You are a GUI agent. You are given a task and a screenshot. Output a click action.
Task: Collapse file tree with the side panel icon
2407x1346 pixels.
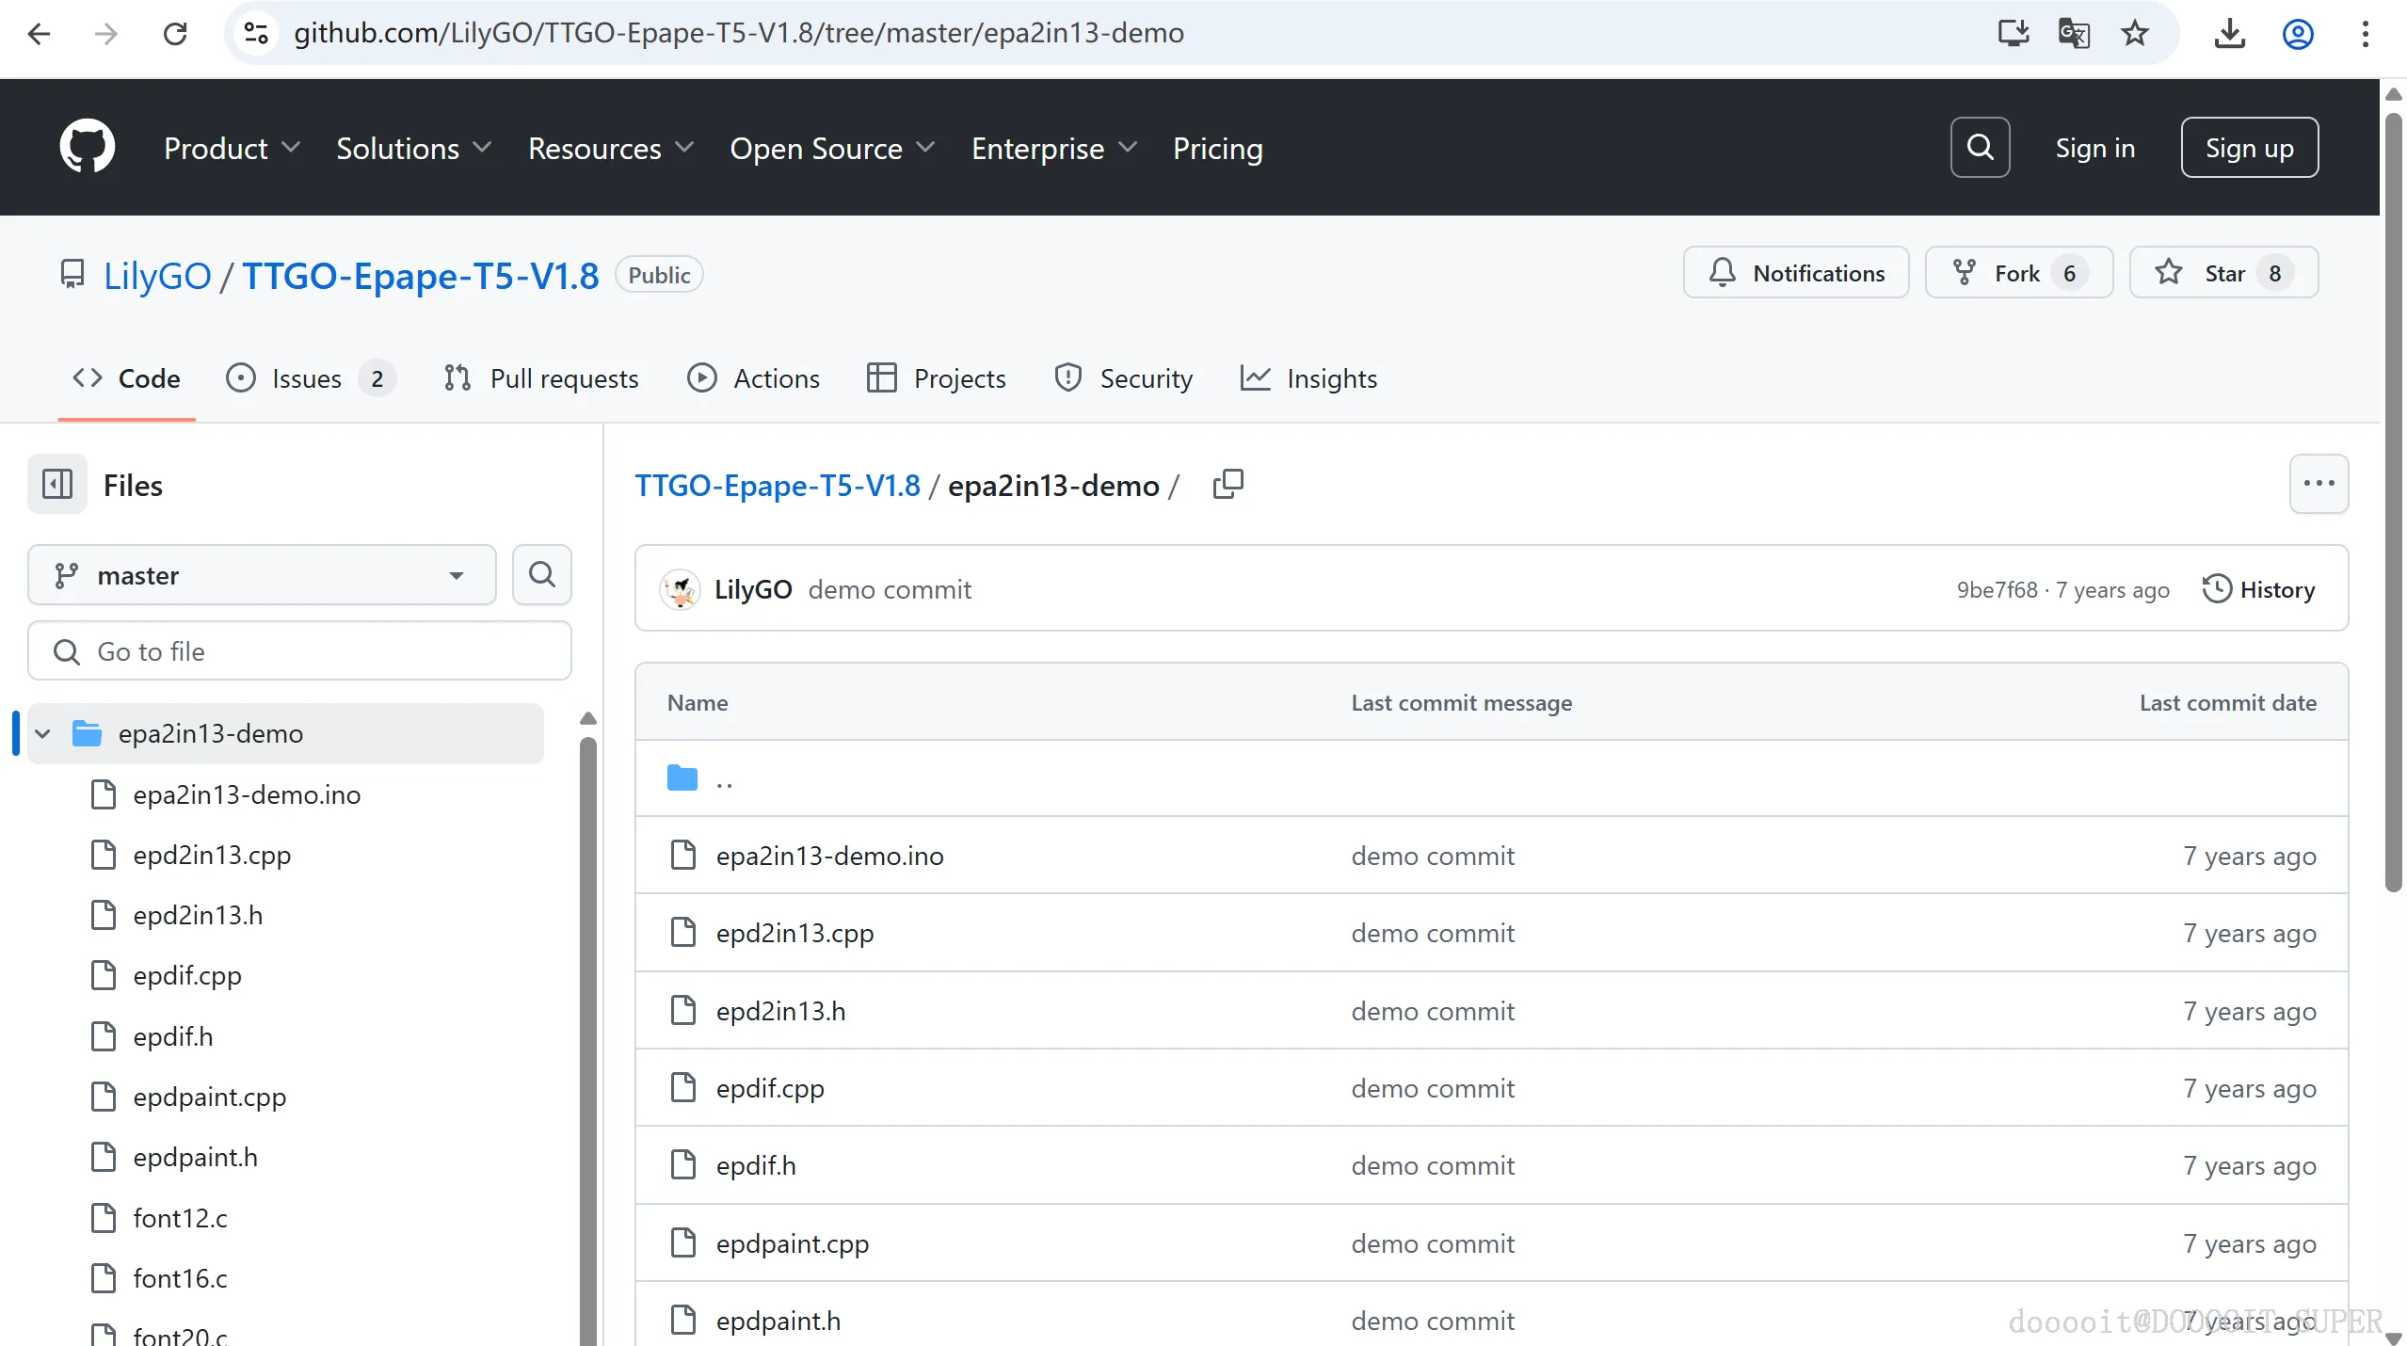tap(56, 485)
